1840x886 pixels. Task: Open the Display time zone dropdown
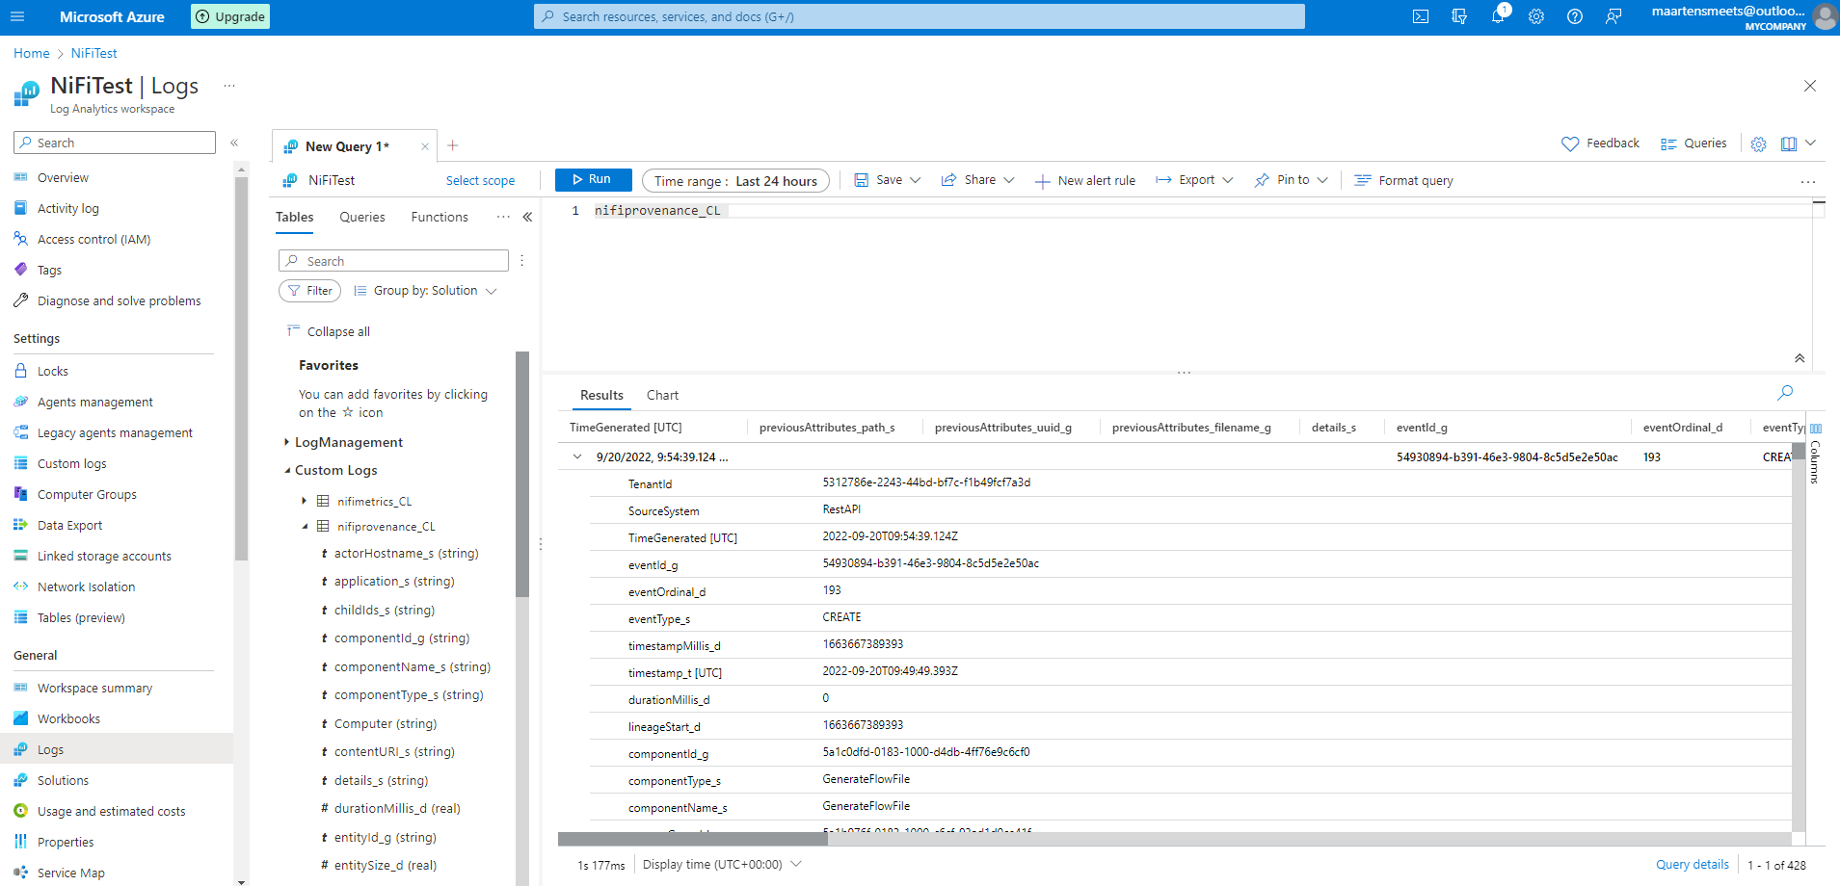[x=722, y=865]
